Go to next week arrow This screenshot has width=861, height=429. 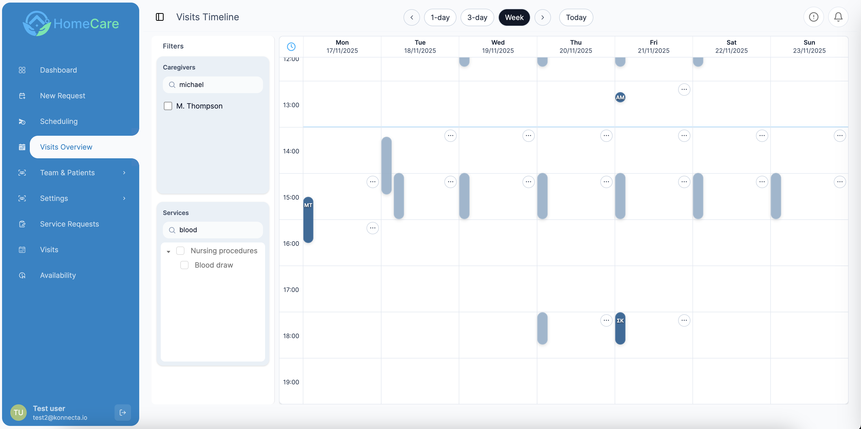(542, 17)
